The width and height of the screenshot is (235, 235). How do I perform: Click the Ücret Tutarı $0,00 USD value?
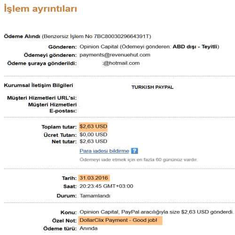pyautogui.click(x=94, y=134)
